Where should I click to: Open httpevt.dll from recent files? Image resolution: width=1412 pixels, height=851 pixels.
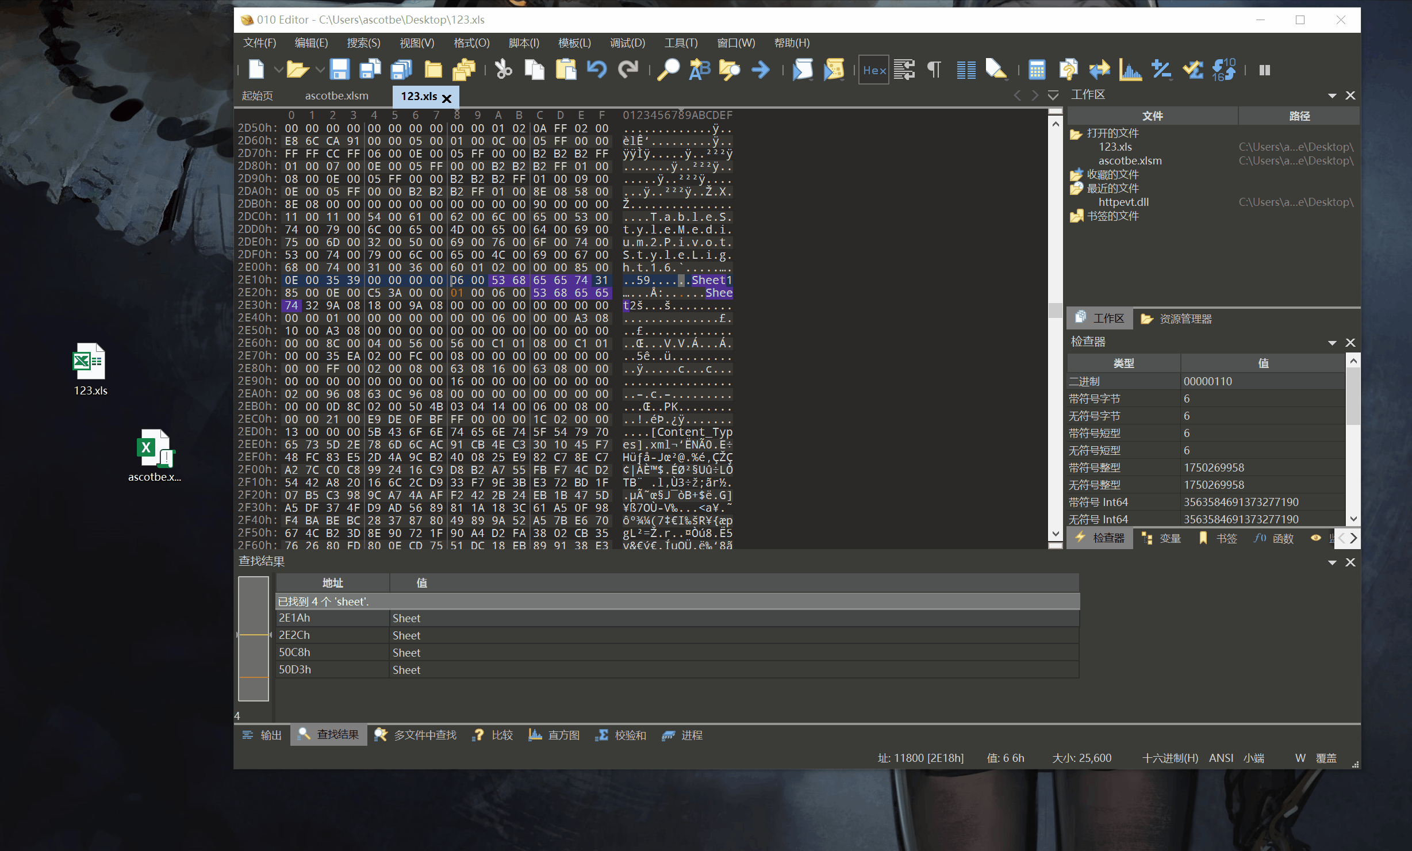1123,202
